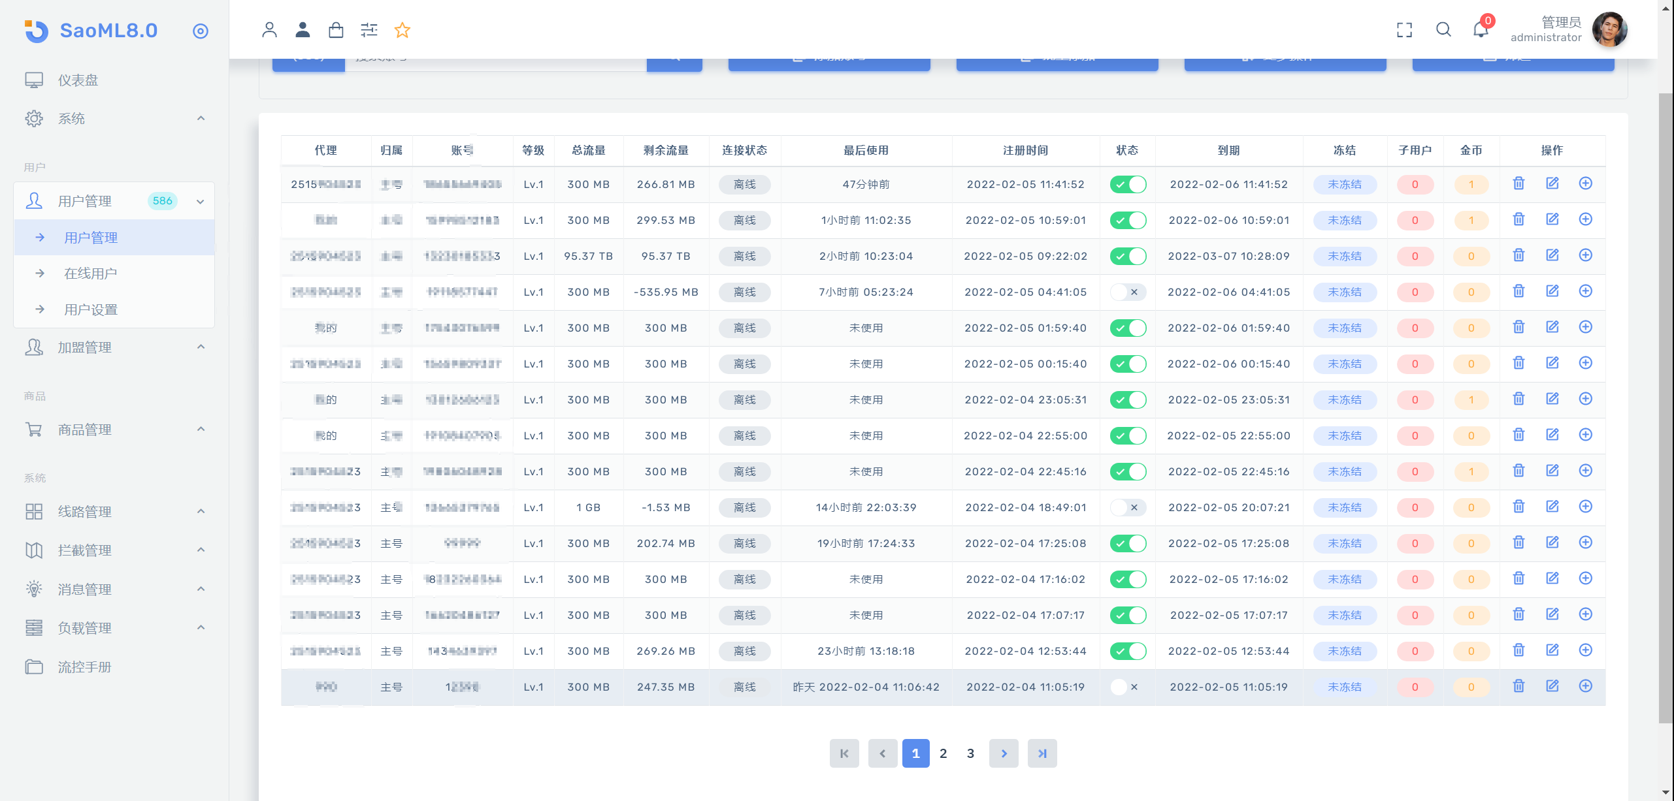Click the sliders settings icon in header

point(369,30)
